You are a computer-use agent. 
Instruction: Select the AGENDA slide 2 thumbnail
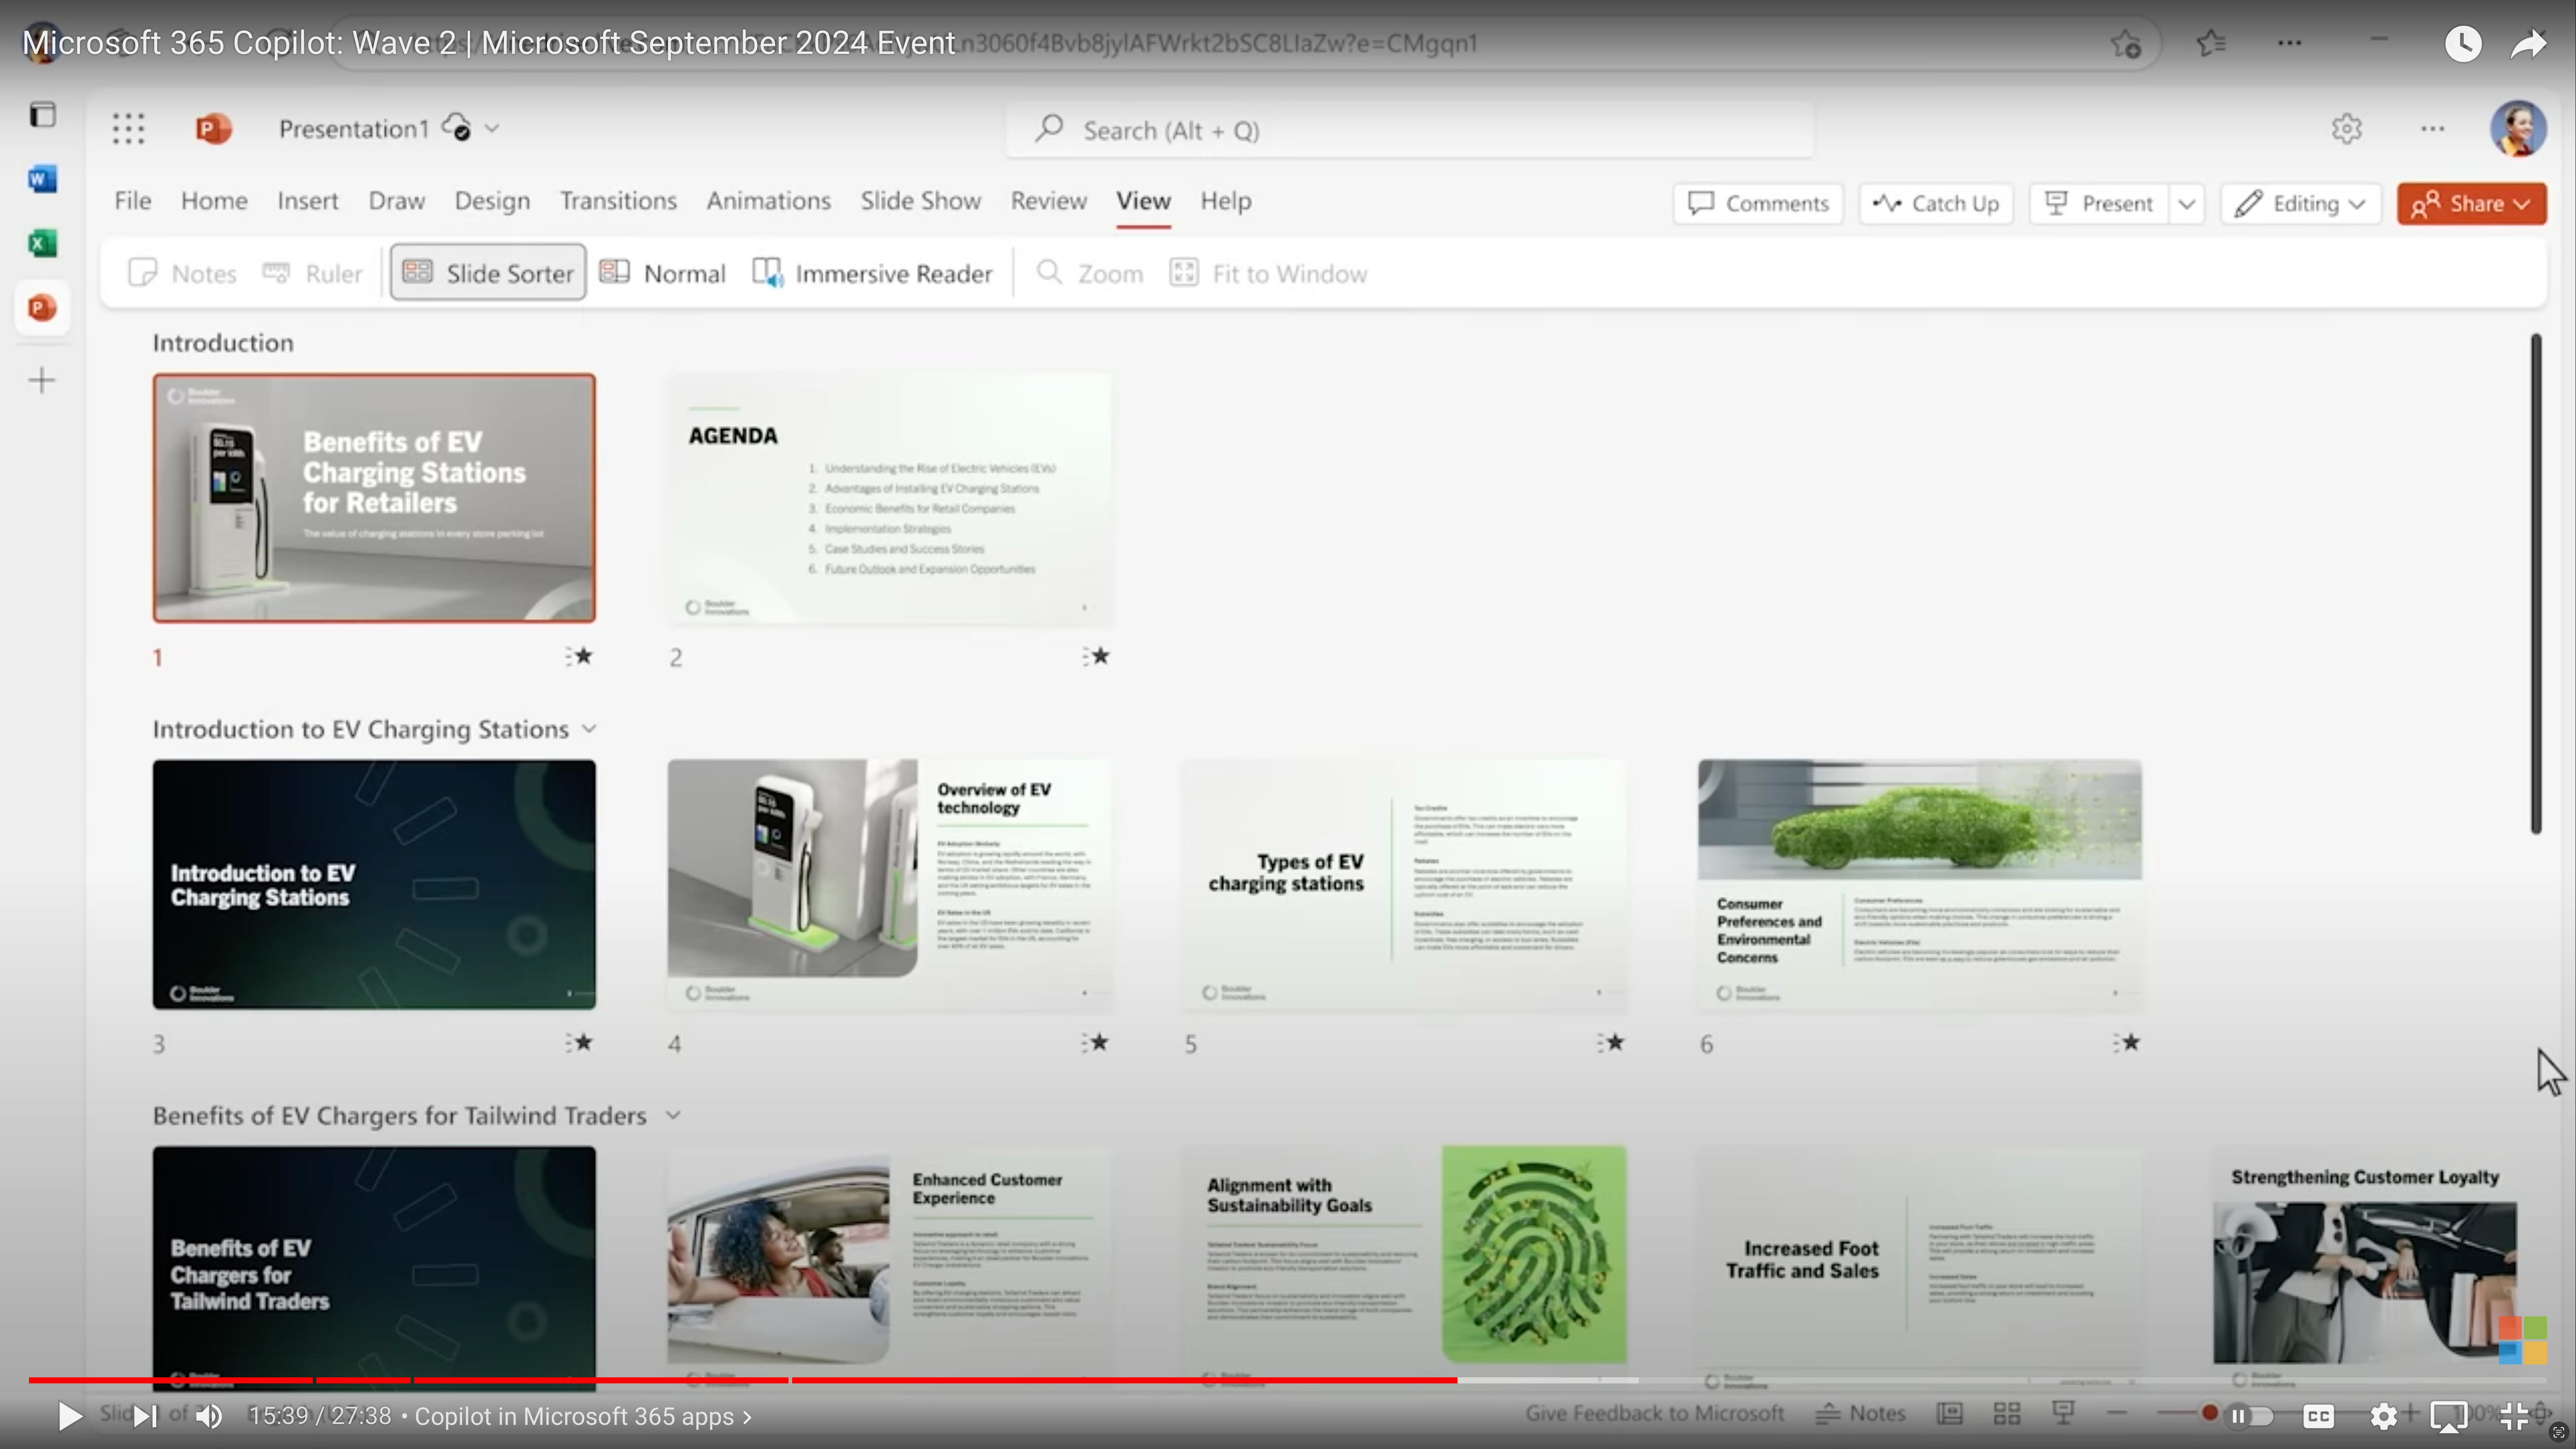pos(889,498)
